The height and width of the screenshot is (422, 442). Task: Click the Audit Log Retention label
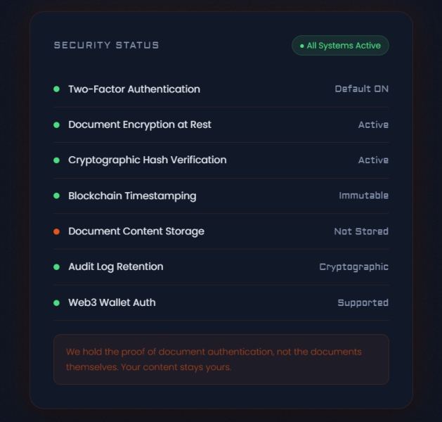coord(116,267)
